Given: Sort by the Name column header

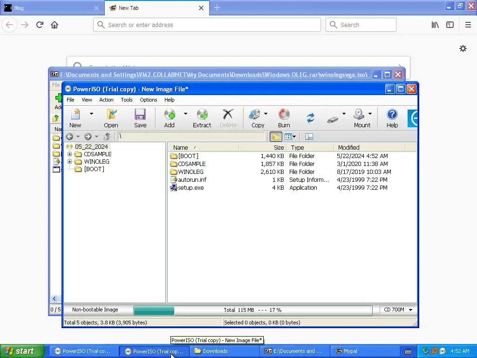Looking at the screenshot, I should tap(203, 147).
